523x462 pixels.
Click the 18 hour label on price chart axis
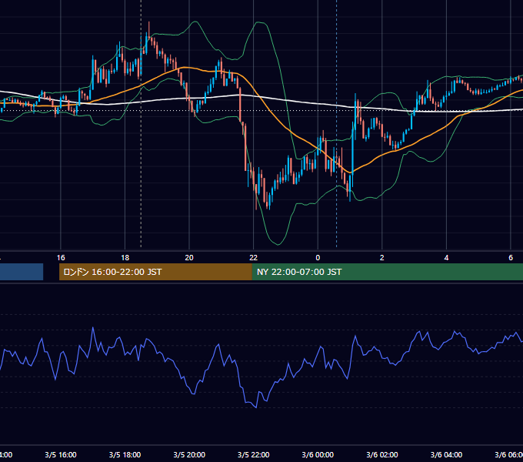tap(125, 258)
